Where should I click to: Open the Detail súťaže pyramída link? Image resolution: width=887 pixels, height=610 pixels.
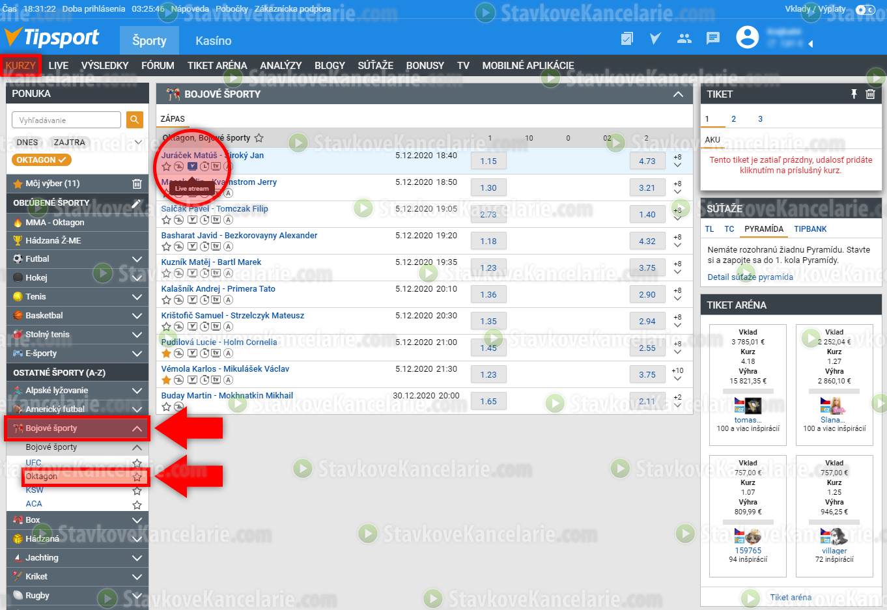pos(750,277)
